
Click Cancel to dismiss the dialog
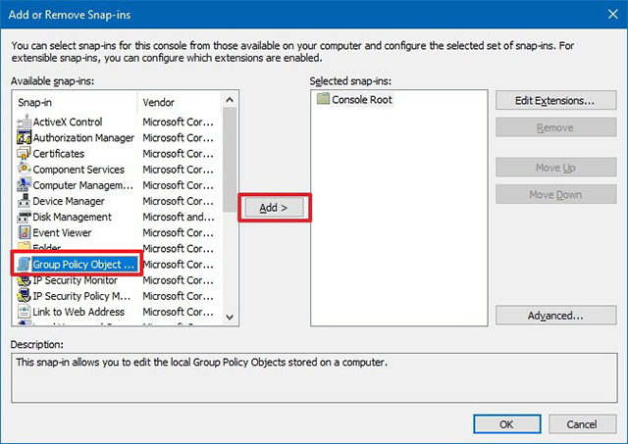pos(582,424)
